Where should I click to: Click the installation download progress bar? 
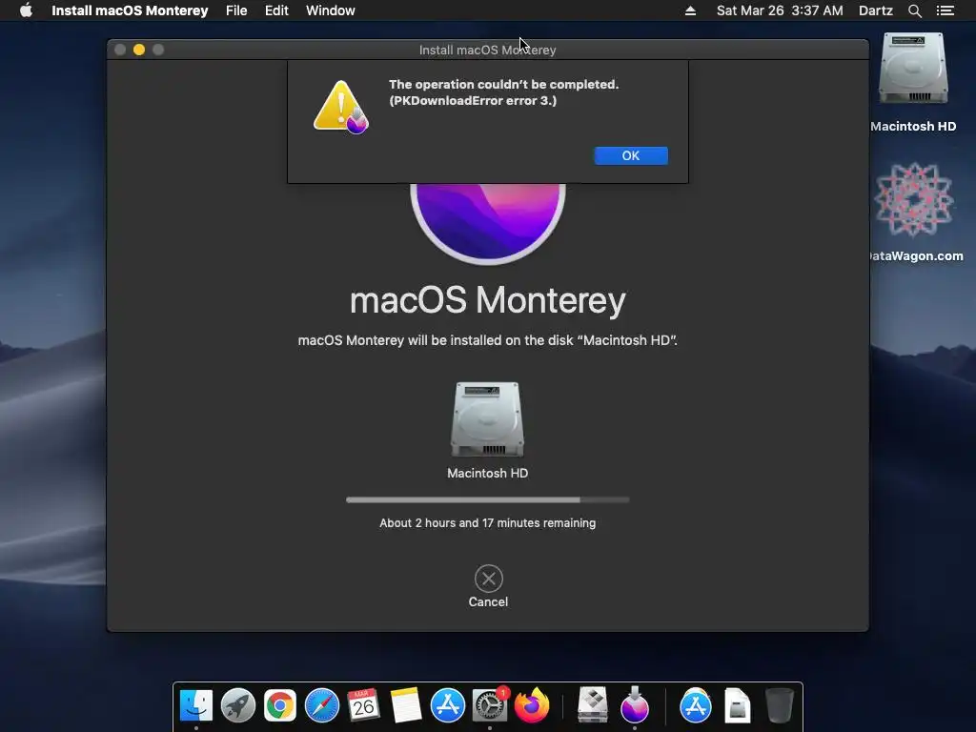pos(487,499)
